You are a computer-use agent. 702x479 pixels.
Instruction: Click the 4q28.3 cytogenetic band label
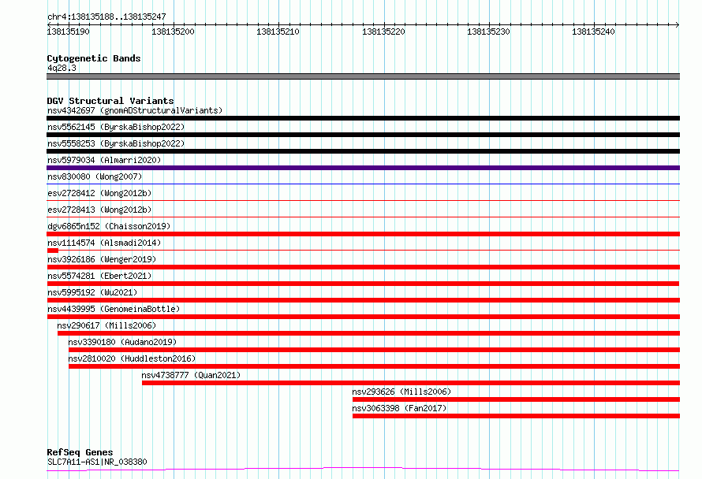[62, 68]
